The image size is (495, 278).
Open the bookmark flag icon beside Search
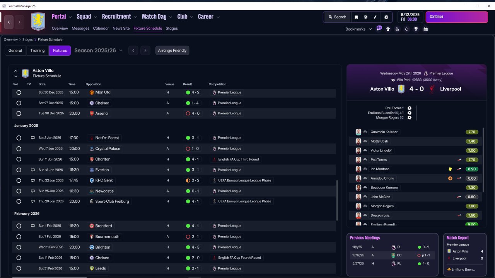356,17
